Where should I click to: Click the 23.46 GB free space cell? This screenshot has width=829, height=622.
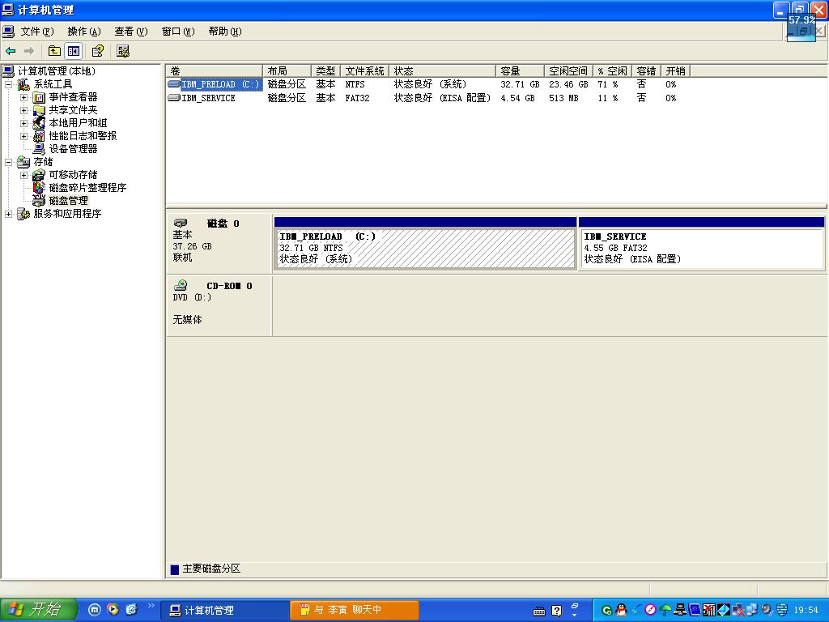568,84
